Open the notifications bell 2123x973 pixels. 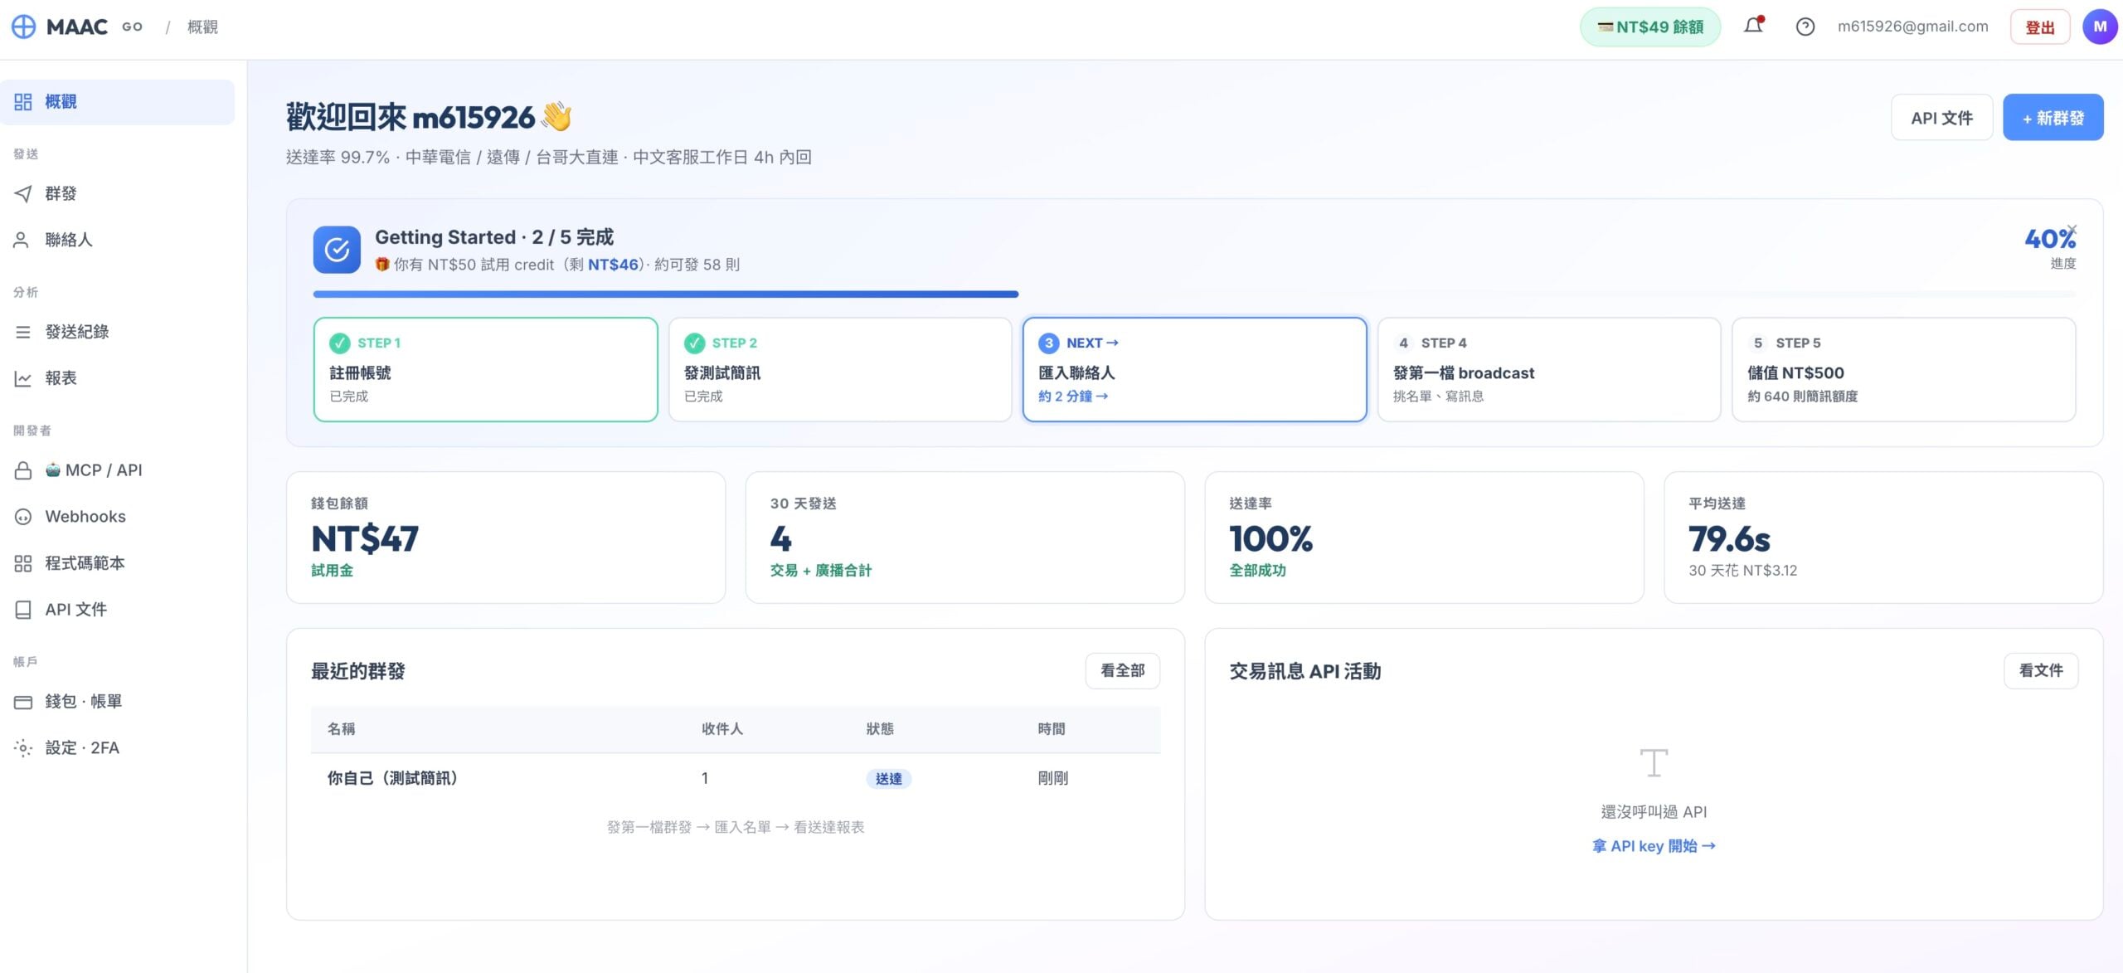1753,26
